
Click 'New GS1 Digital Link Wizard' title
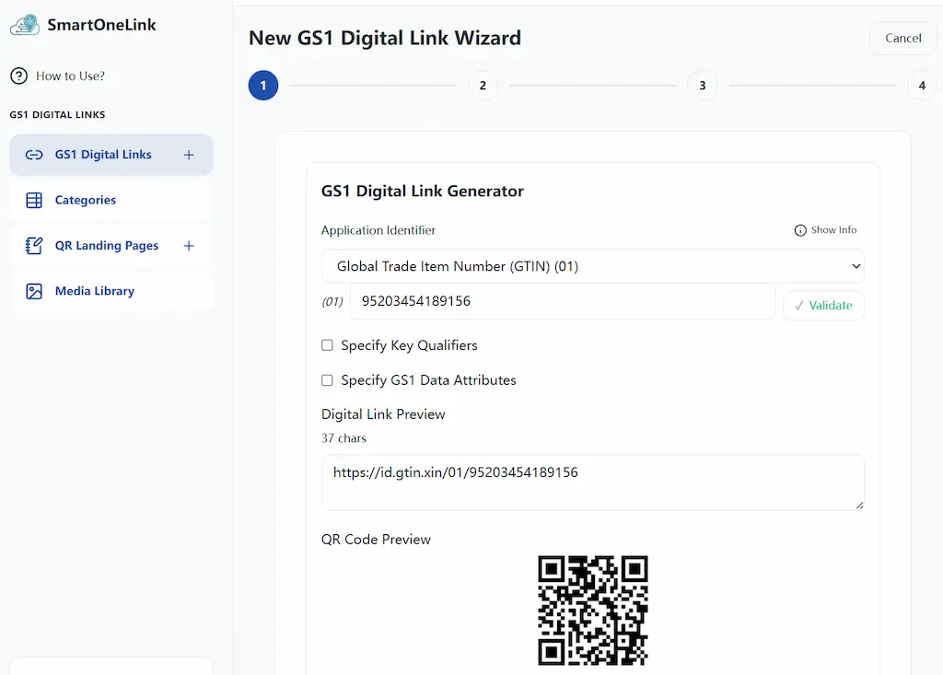pos(385,38)
